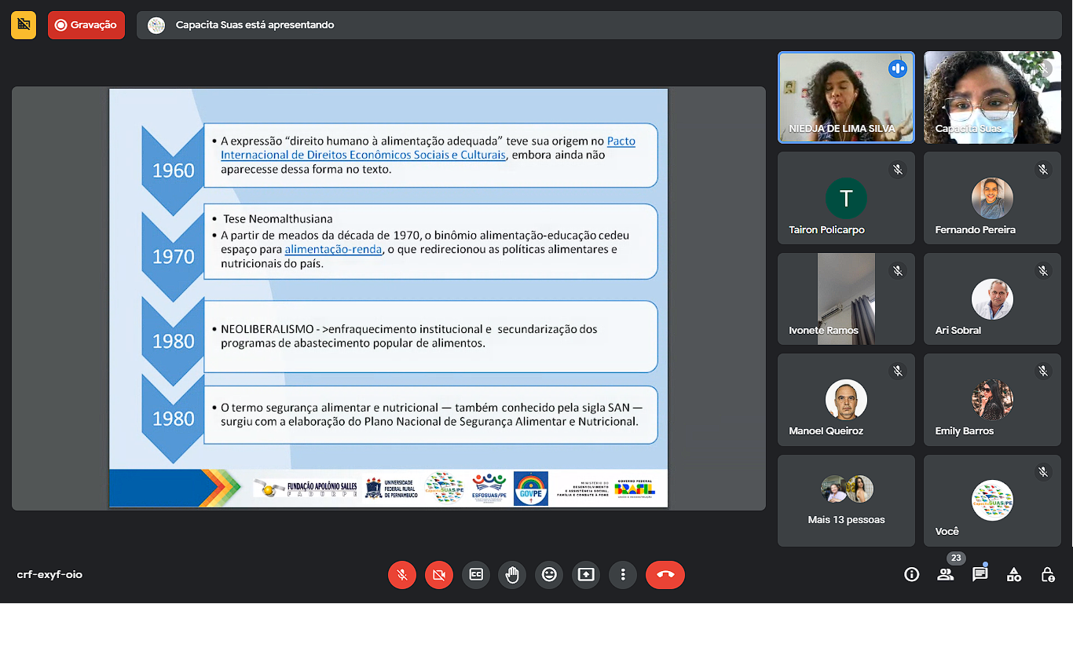Click the red Gravação recording indicator
This screenshot has height=670, width=1073.
pos(86,25)
